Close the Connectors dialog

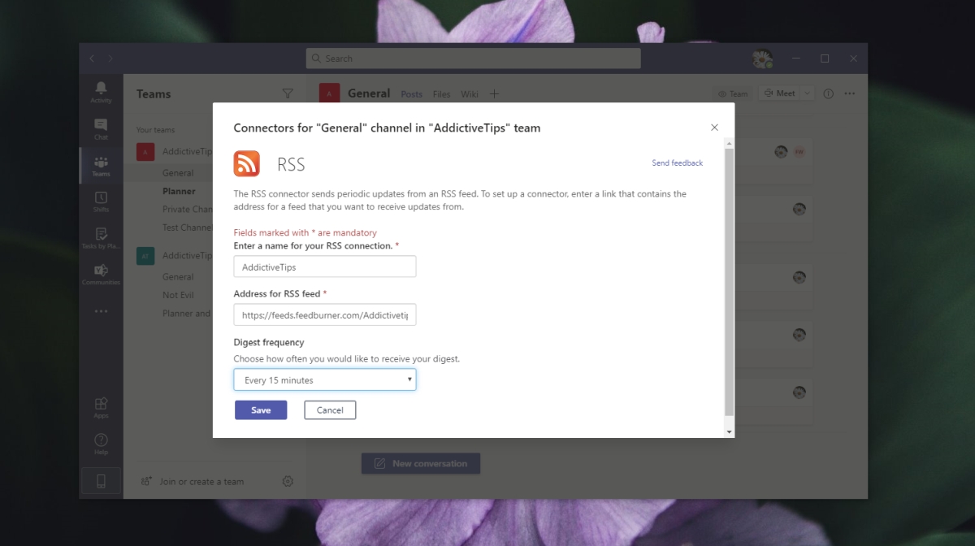[714, 128]
